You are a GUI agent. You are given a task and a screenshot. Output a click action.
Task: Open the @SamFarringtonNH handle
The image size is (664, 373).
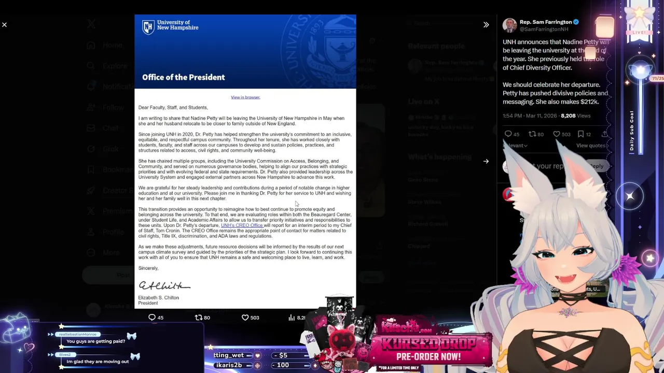point(544,30)
